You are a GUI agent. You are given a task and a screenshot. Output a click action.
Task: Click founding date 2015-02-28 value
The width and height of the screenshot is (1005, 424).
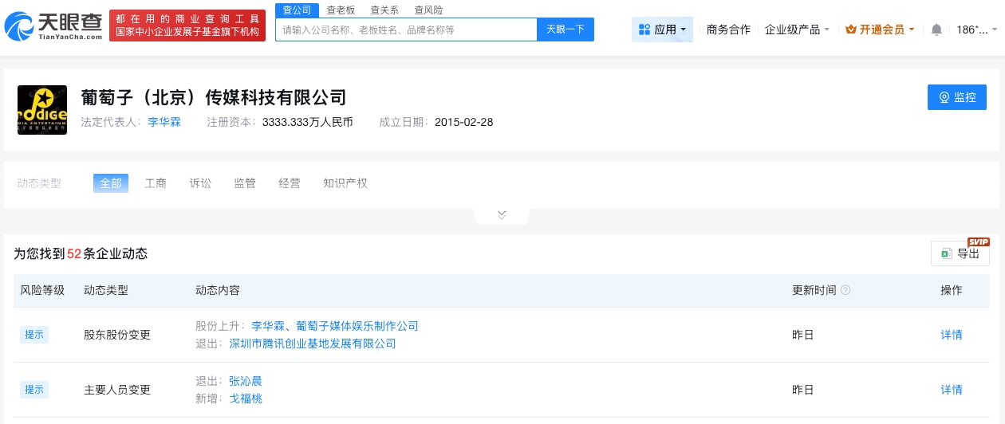pos(463,122)
